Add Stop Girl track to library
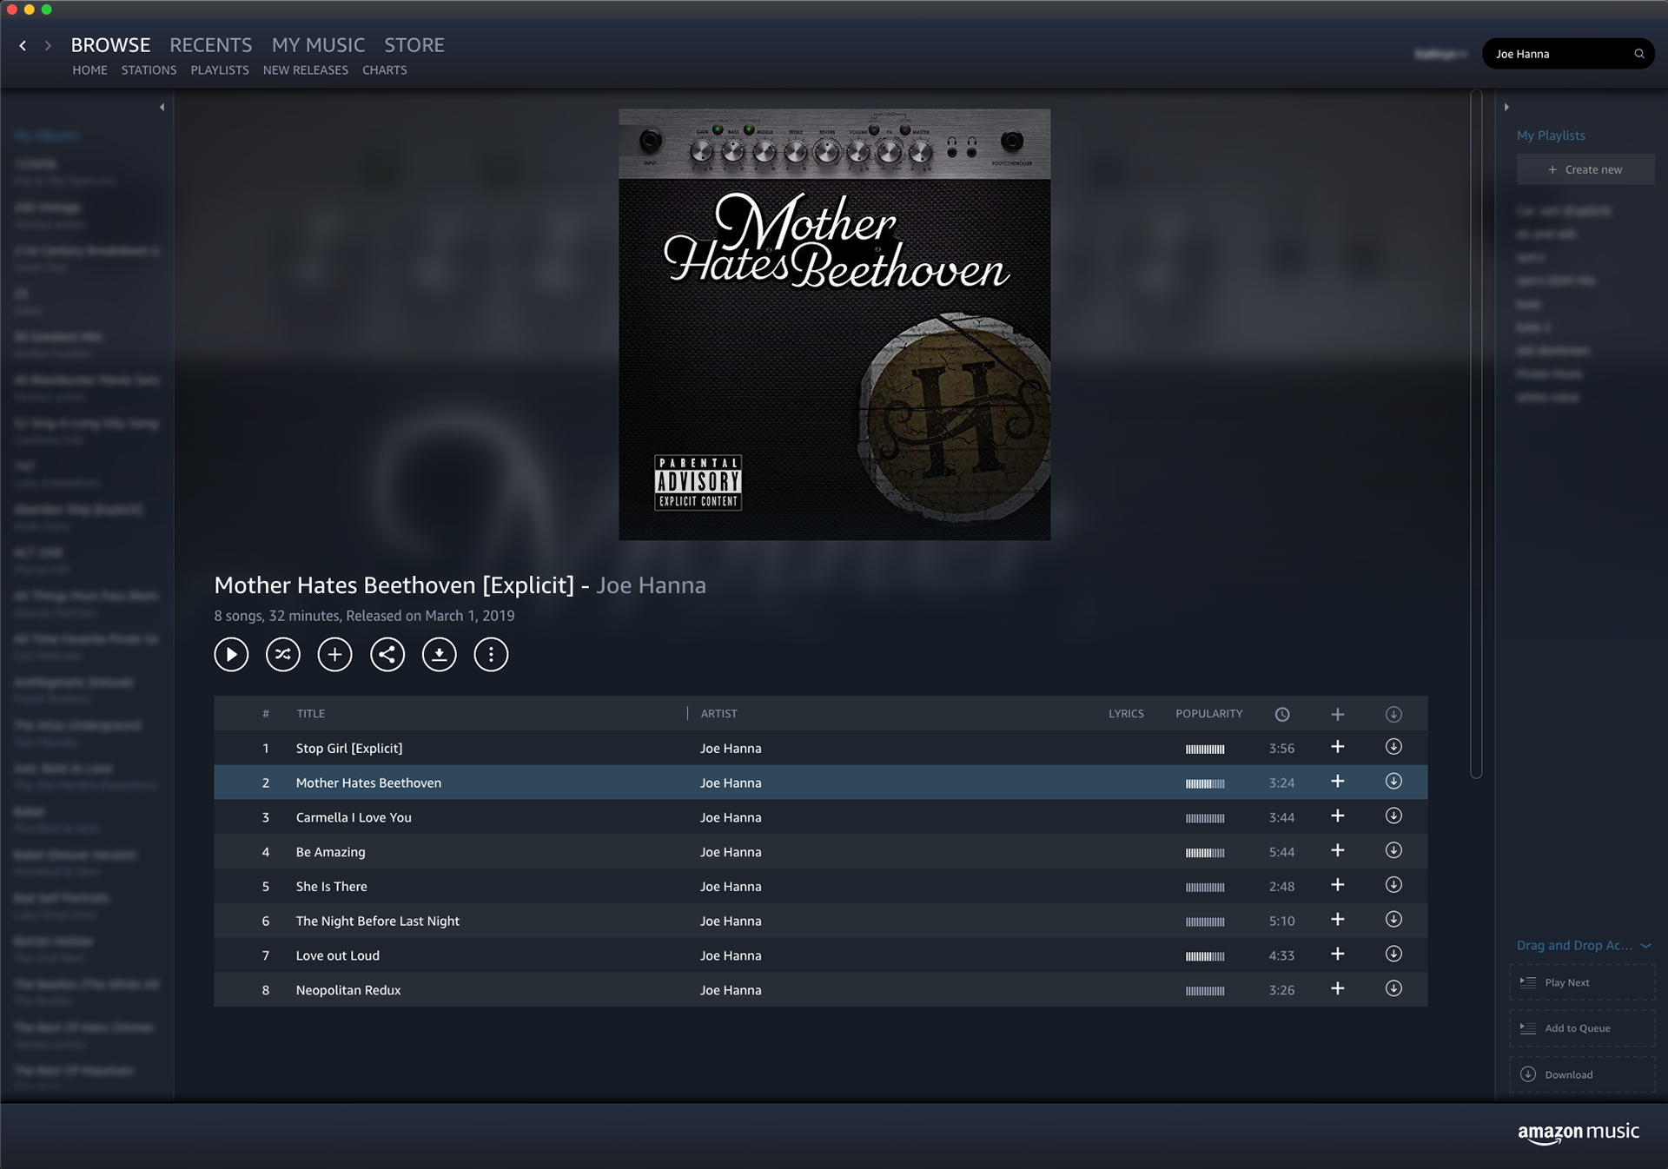This screenshot has height=1169, width=1668. click(x=1338, y=748)
